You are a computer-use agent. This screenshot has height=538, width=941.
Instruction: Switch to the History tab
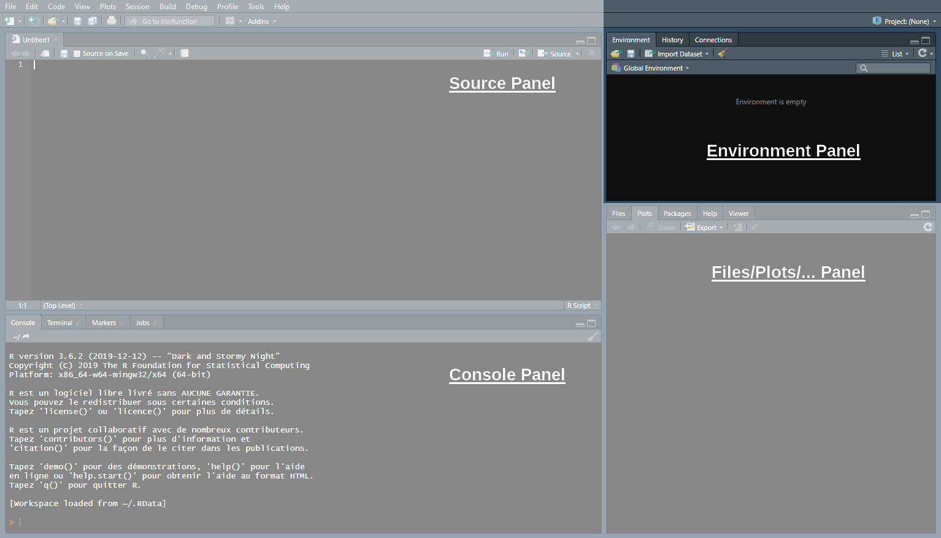(x=672, y=40)
